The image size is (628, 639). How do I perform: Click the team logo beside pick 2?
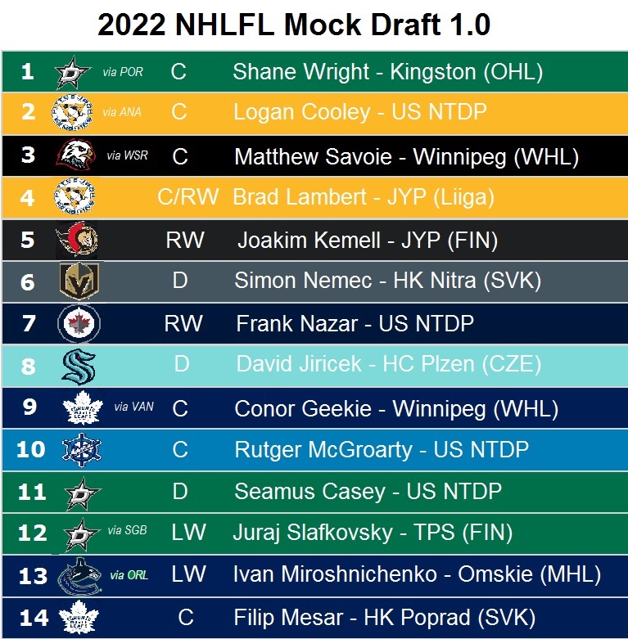pos(73,112)
